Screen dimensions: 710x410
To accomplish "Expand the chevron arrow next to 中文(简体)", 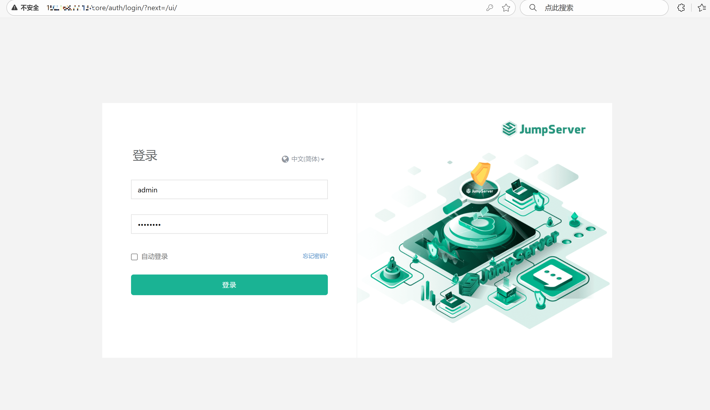I will 323,159.
